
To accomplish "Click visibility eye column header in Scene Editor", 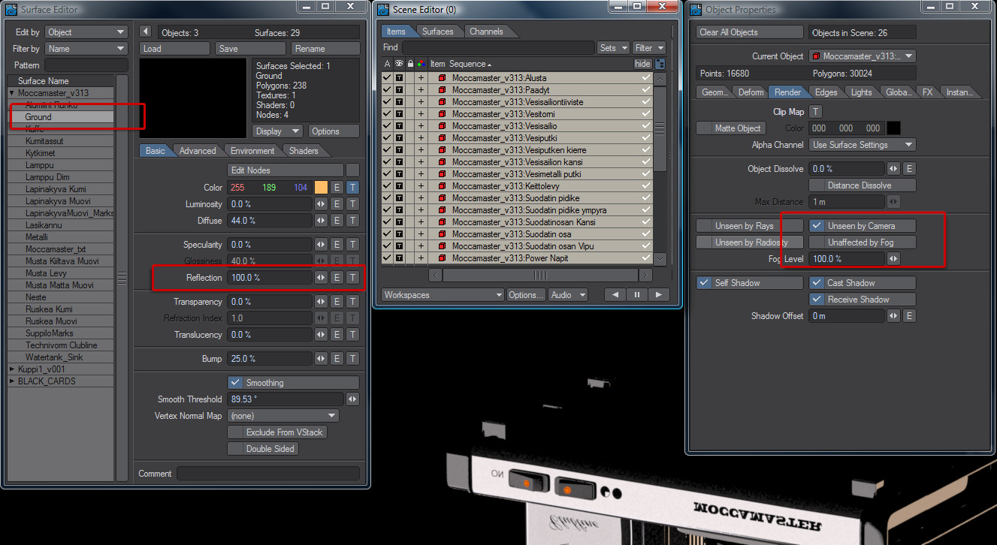I will coord(399,64).
